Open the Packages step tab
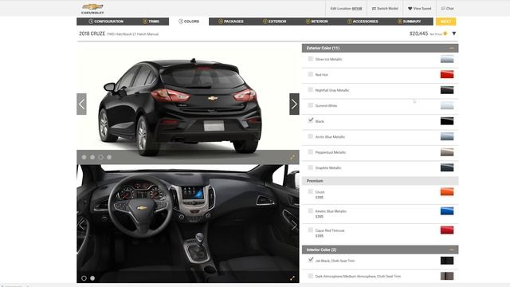The image size is (510, 287). 231,22
